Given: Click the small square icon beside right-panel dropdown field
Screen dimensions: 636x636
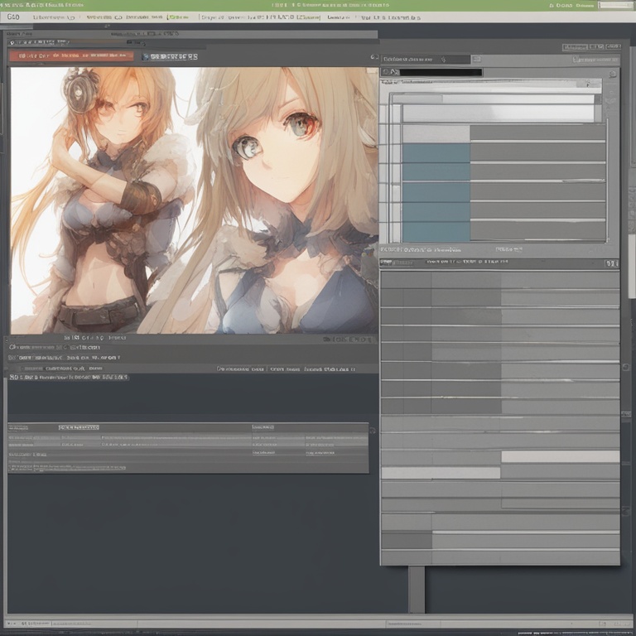Looking at the screenshot, I should [x=477, y=60].
